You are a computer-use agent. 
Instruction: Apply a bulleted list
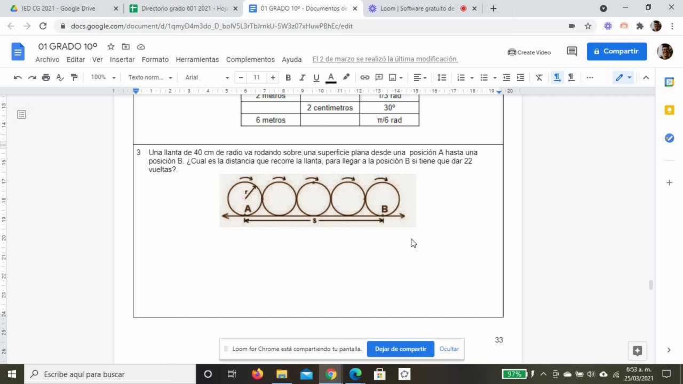click(484, 77)
